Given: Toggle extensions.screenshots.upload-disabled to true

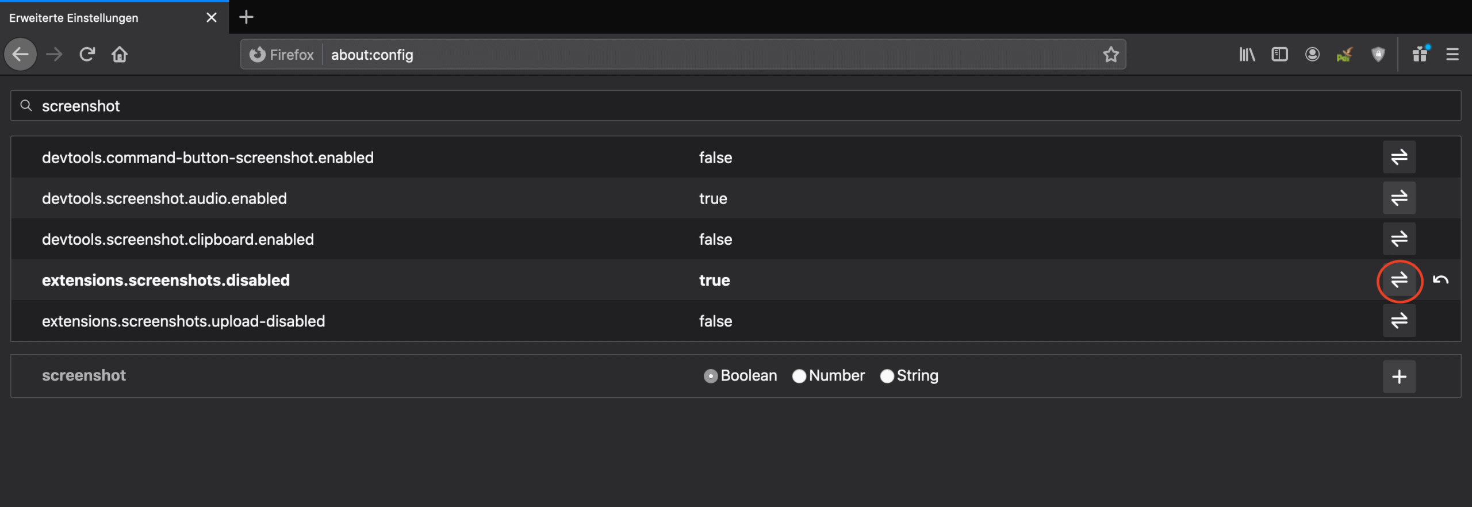Looking at the screenshot, I should click(x=1400, y=321).
